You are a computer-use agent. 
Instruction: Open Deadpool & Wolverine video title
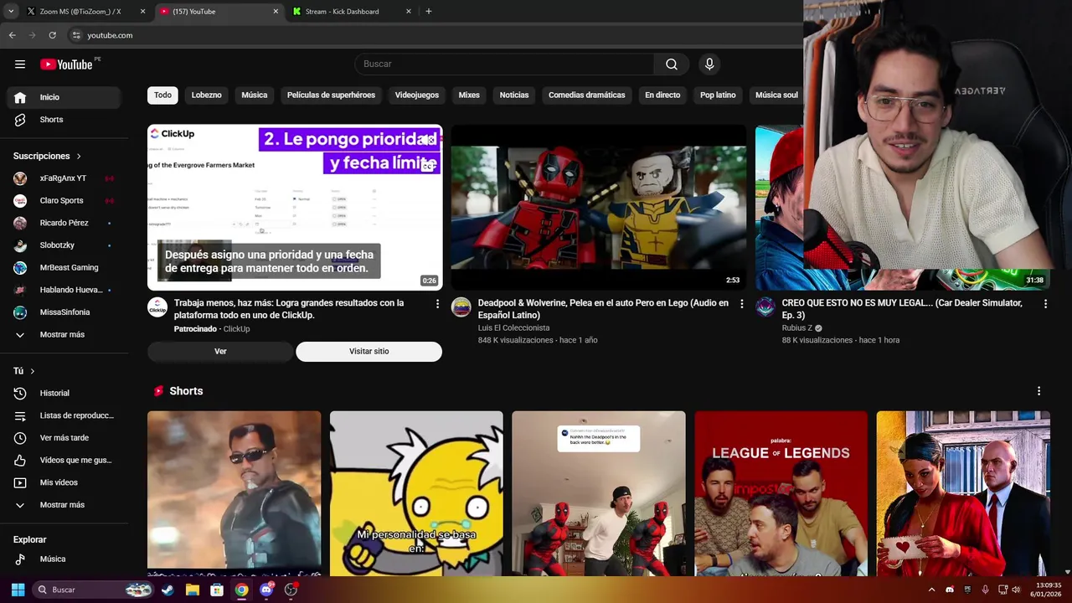click(x=603, y=309)
